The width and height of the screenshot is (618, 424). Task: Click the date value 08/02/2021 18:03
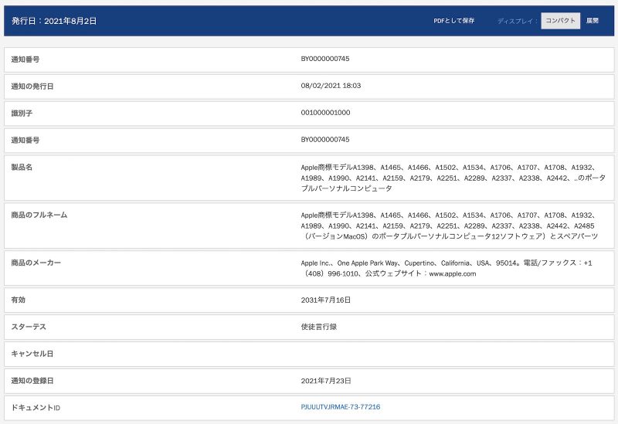(331, 86)
